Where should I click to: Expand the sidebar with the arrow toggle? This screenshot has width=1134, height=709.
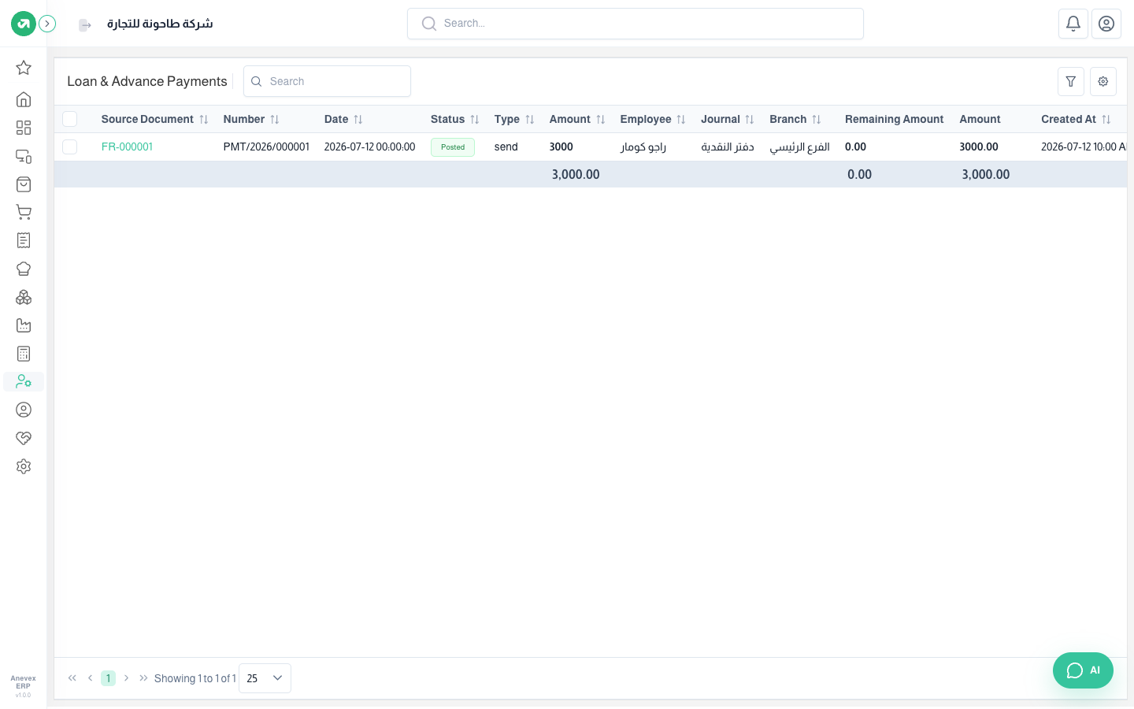[x=47, y=24]
